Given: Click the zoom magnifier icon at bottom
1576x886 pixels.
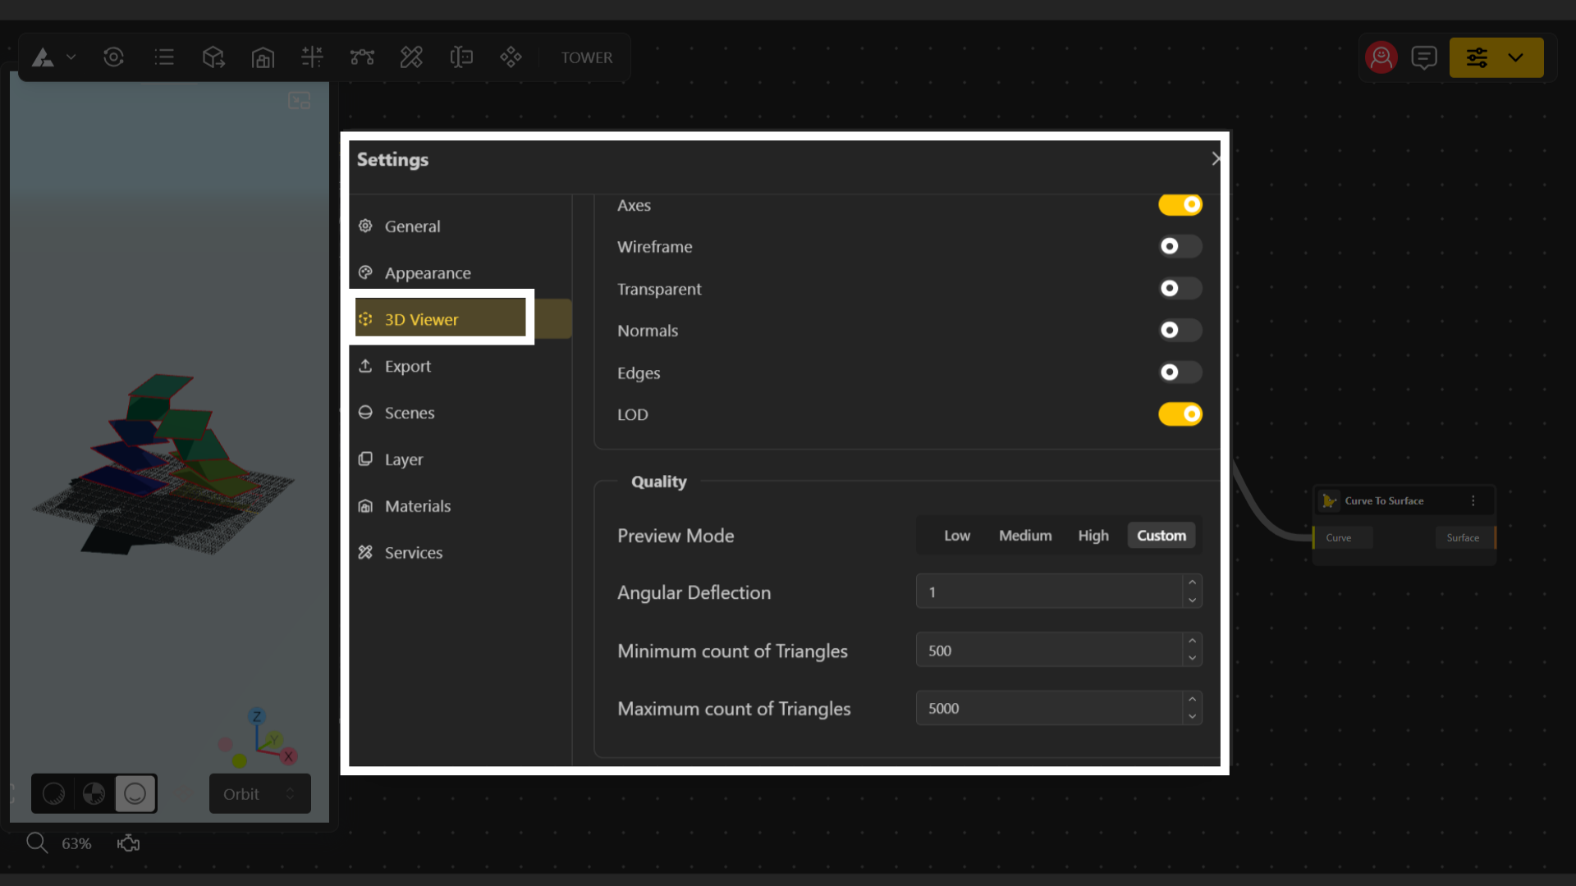Looking at the screenshot, I should coord(36,843).
